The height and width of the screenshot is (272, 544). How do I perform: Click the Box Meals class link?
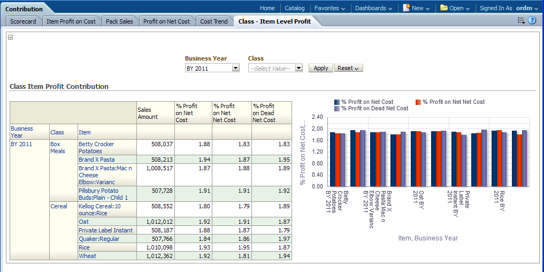click(58, 147)
